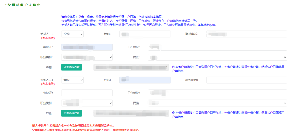The height and width of the screenshot is (133, 302).
Task: Click 点击选择户籍 button for 关系人一
Action: [x=72, y=67]
